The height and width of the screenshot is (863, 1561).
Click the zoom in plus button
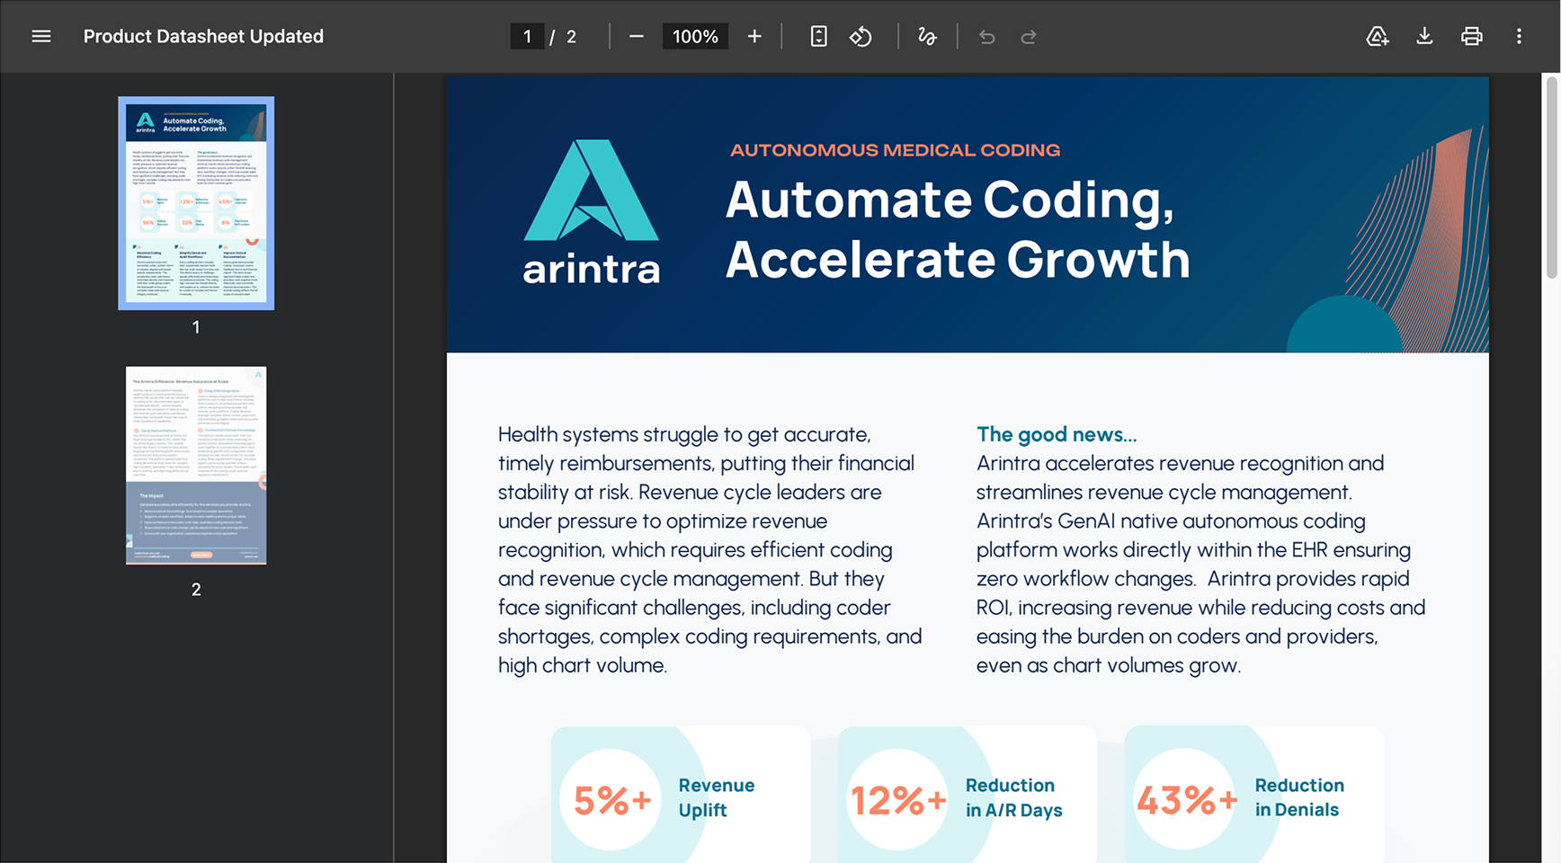pos(754,37)
